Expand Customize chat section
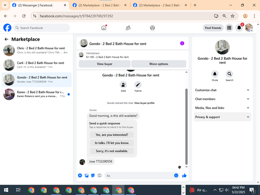This screenshot has width=260, height=195. pyautogui.click(x=223, y=90)
